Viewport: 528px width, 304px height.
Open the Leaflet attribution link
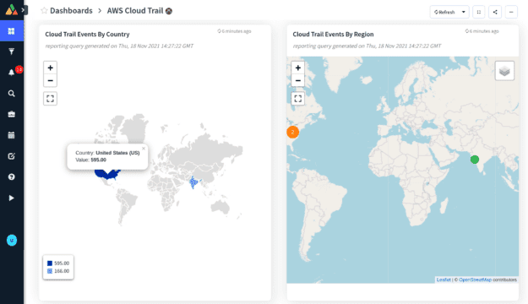tap(444, 280)
